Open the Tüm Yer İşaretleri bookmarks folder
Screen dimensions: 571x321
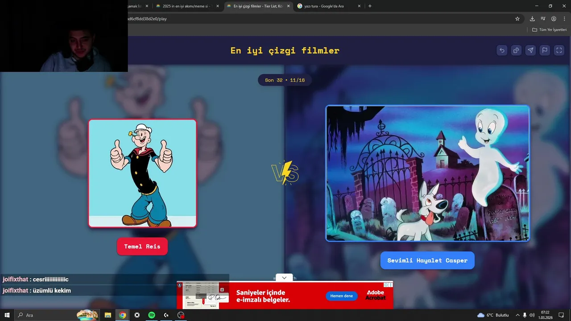550,30
